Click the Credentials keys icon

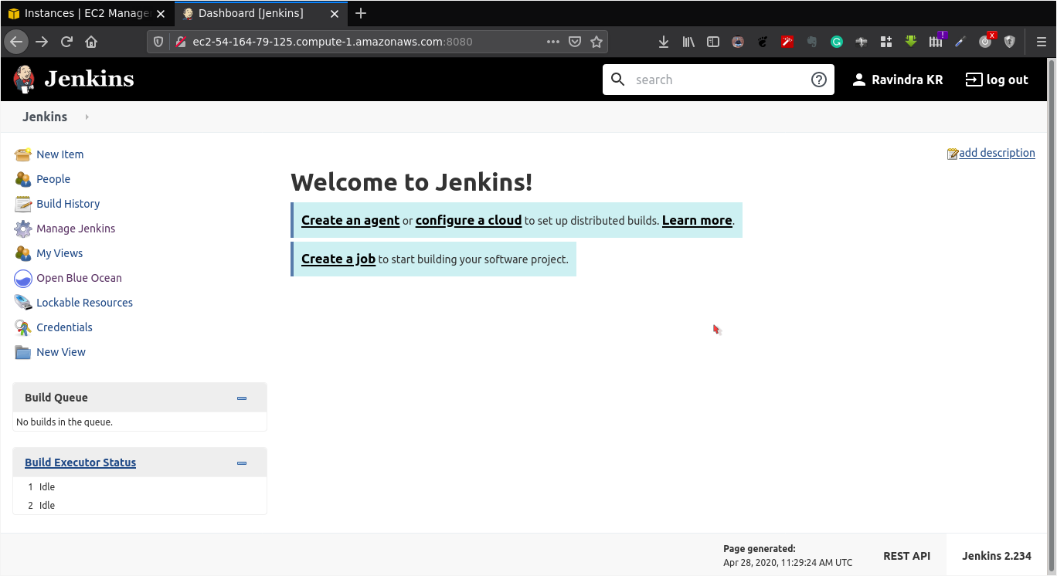pos(23,327)
